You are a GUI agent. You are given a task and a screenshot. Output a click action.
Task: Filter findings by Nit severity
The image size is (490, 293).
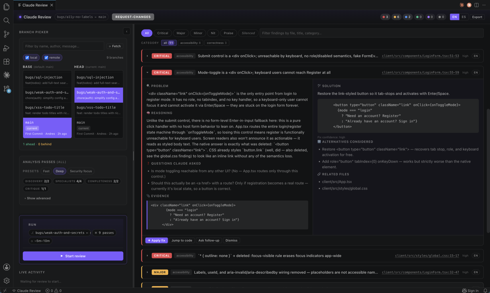point(213,33)
